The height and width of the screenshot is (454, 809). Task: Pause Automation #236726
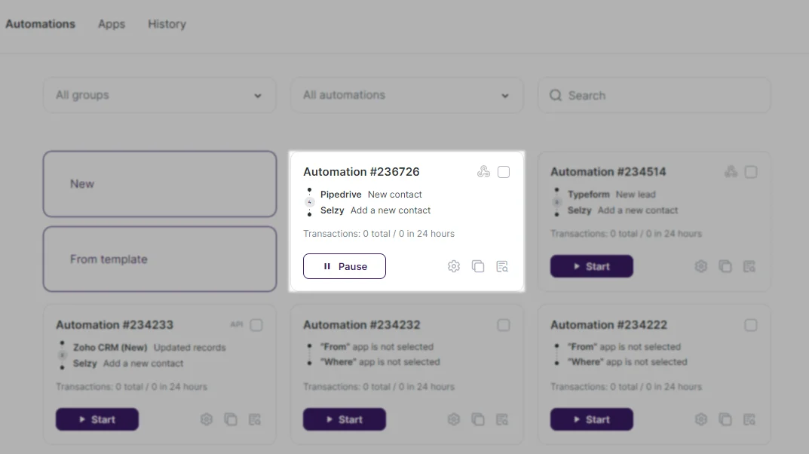pos(345,266)
